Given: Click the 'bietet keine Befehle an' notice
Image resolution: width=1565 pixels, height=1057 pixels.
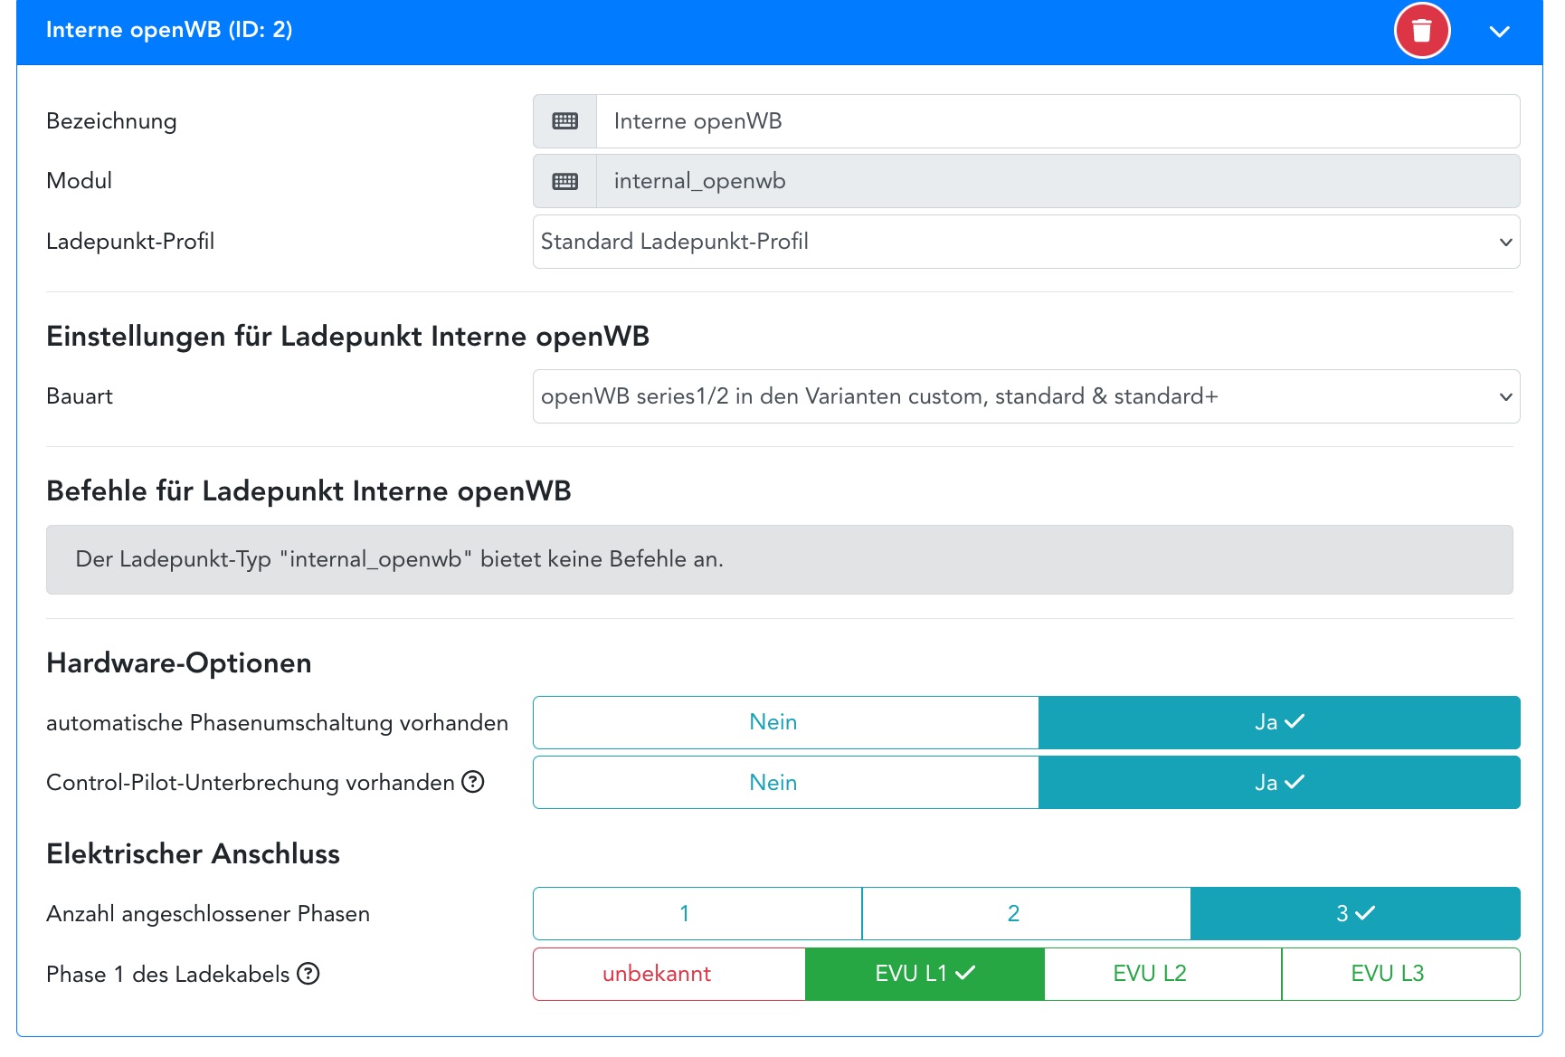Looking at the screenshot, I should point(779,559).
